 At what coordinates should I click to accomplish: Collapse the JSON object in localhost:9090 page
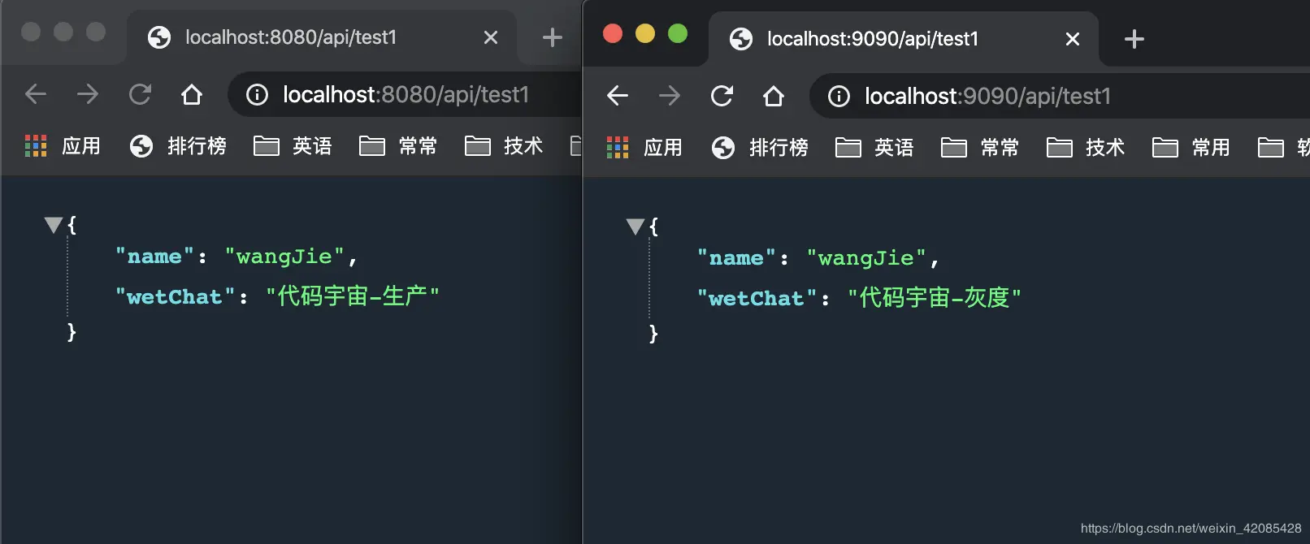tap(635, 227)
